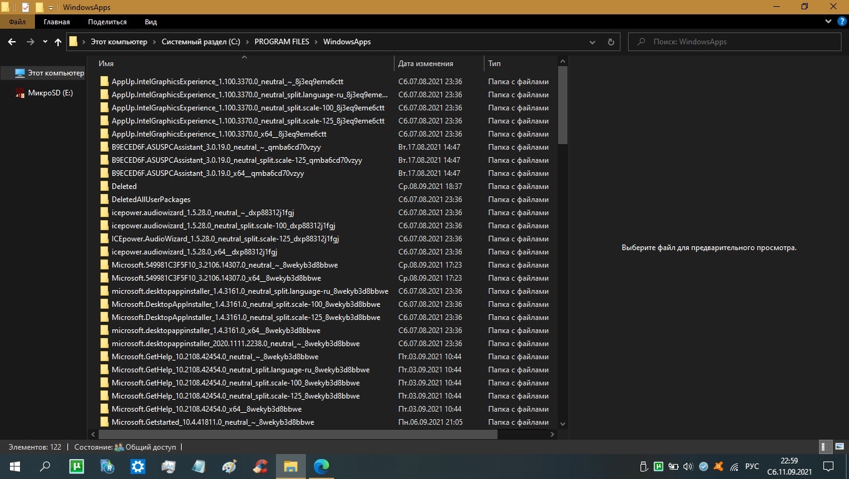The width and height of the screenshot is (849, 479).
Task: Click File Explorer taskbar icon
Action: [291, 466]
